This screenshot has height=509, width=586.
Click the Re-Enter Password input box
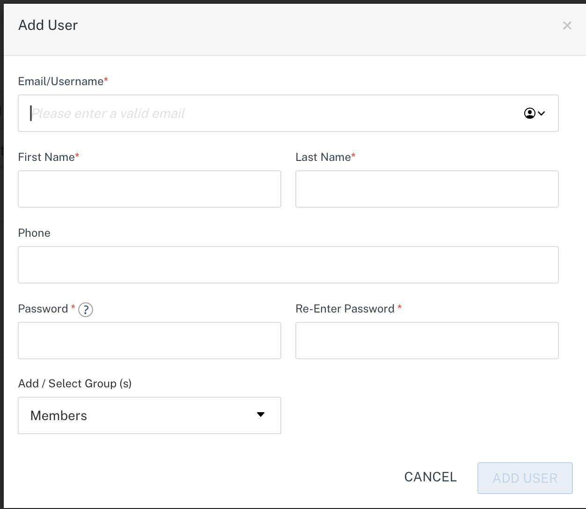pos(427,341)
